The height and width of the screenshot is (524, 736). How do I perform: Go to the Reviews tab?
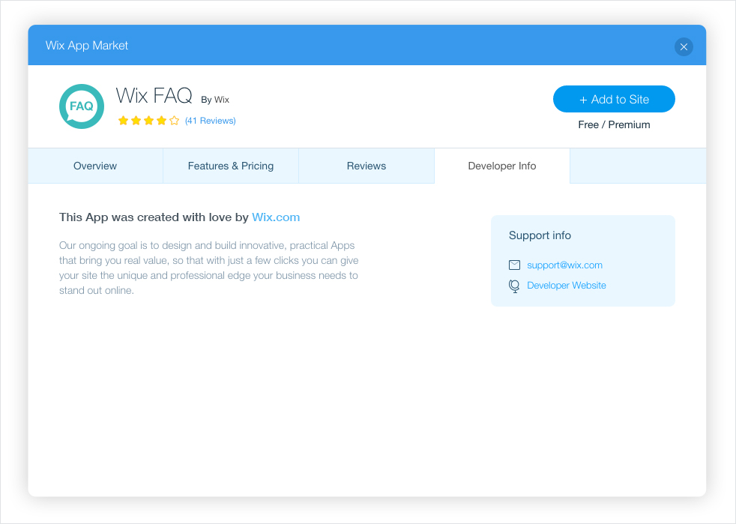pyautogui.click(x=366, y=166)
